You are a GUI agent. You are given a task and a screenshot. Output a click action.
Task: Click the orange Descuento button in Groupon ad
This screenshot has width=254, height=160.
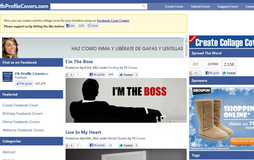click(242, 141)
